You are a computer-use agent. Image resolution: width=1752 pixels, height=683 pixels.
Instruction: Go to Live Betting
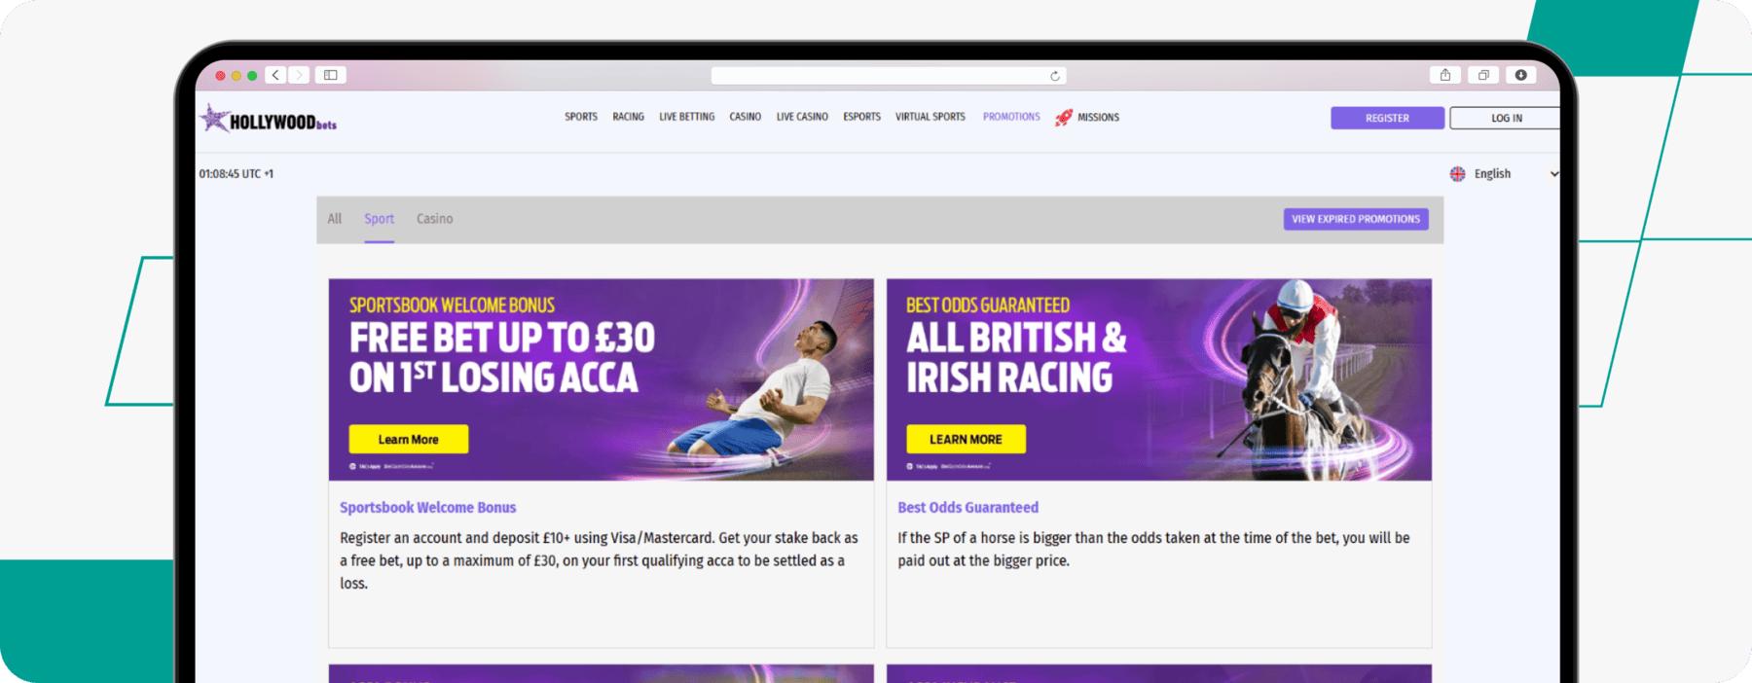tap(686, 117)
